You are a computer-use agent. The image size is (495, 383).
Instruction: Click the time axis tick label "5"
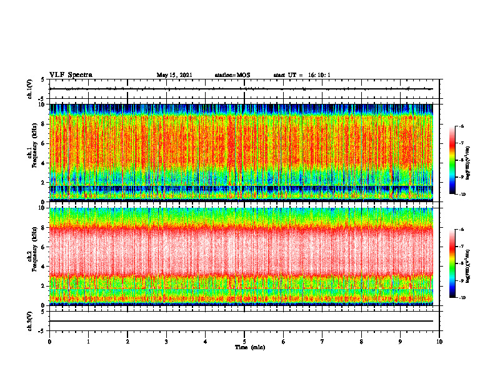[244, 342]
